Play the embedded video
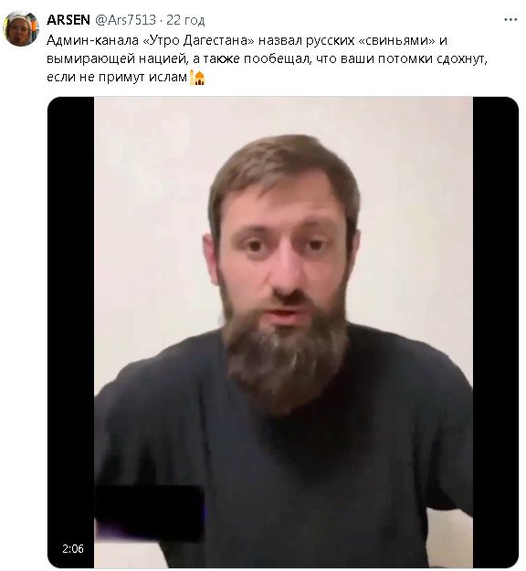This screenshot has height=571, width=526. point(283,332)
